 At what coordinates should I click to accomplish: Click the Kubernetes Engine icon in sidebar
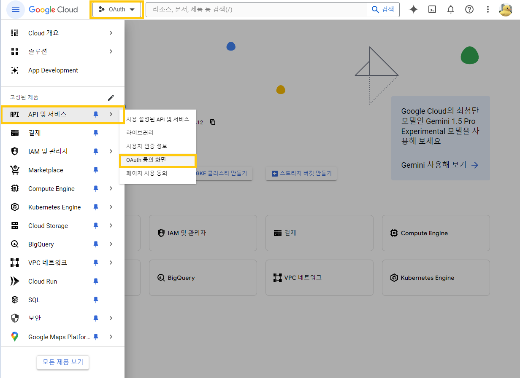(x=15, y=207)
